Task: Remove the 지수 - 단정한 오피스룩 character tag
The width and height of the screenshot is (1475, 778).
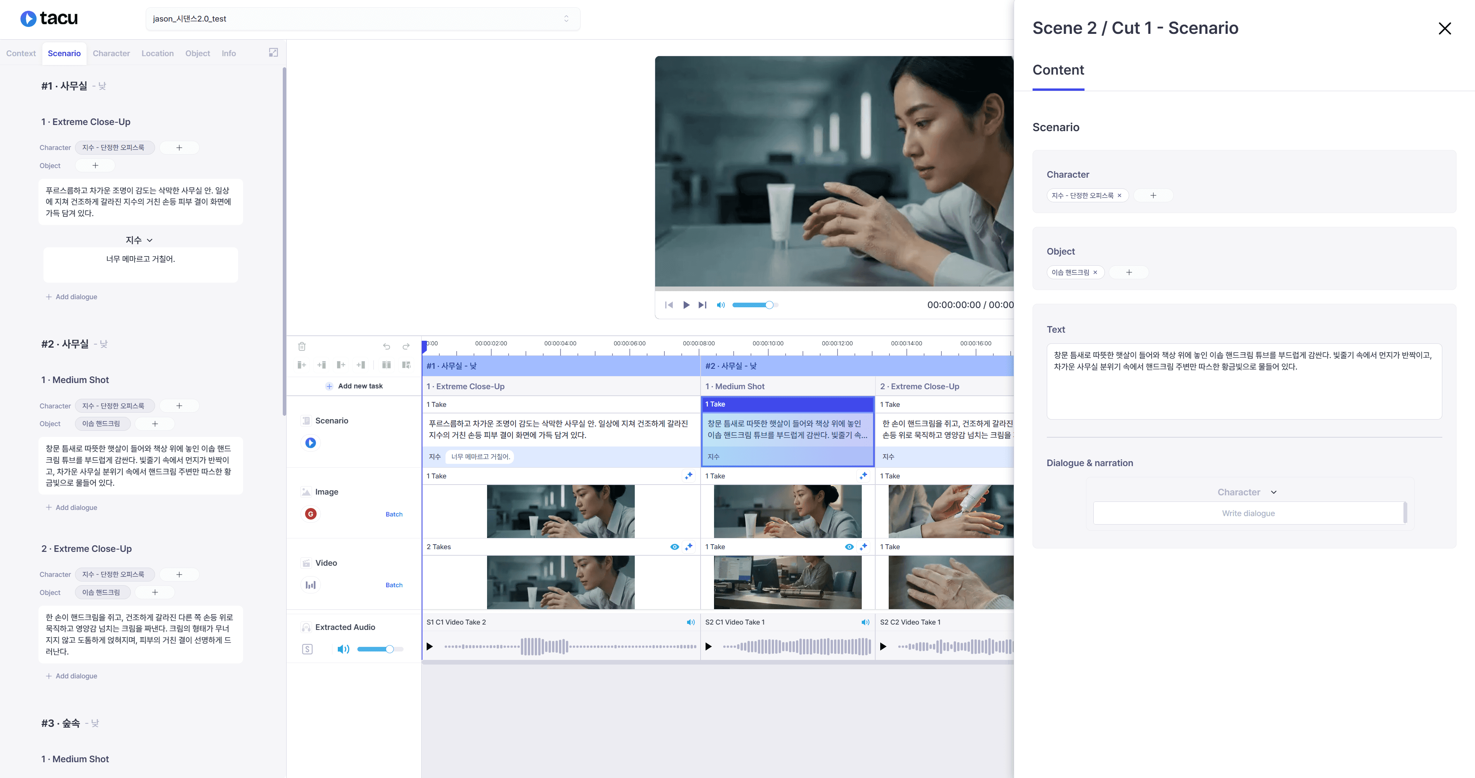Action: pyautogui.click(x=1120, y=196)
